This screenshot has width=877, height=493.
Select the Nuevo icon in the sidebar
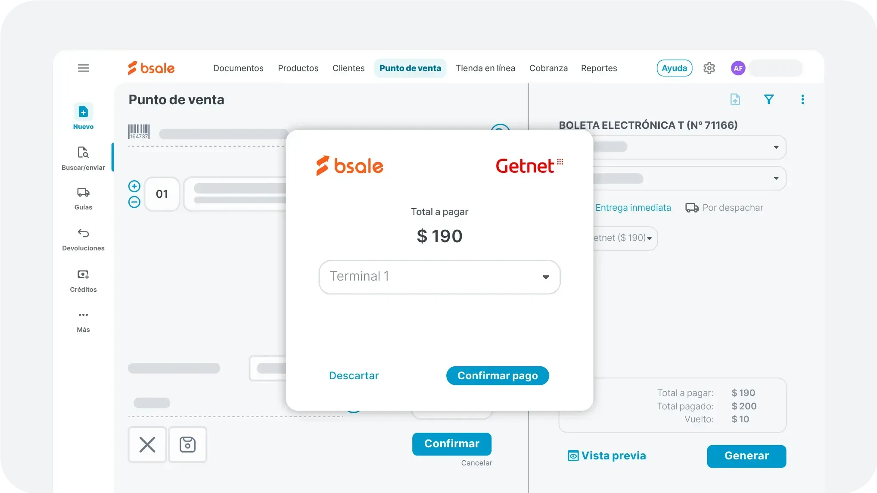point(83,112)
